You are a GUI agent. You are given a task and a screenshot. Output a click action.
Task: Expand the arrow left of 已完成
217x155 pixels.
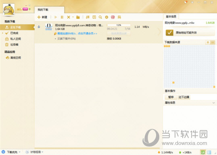click(x=2, y=33)
